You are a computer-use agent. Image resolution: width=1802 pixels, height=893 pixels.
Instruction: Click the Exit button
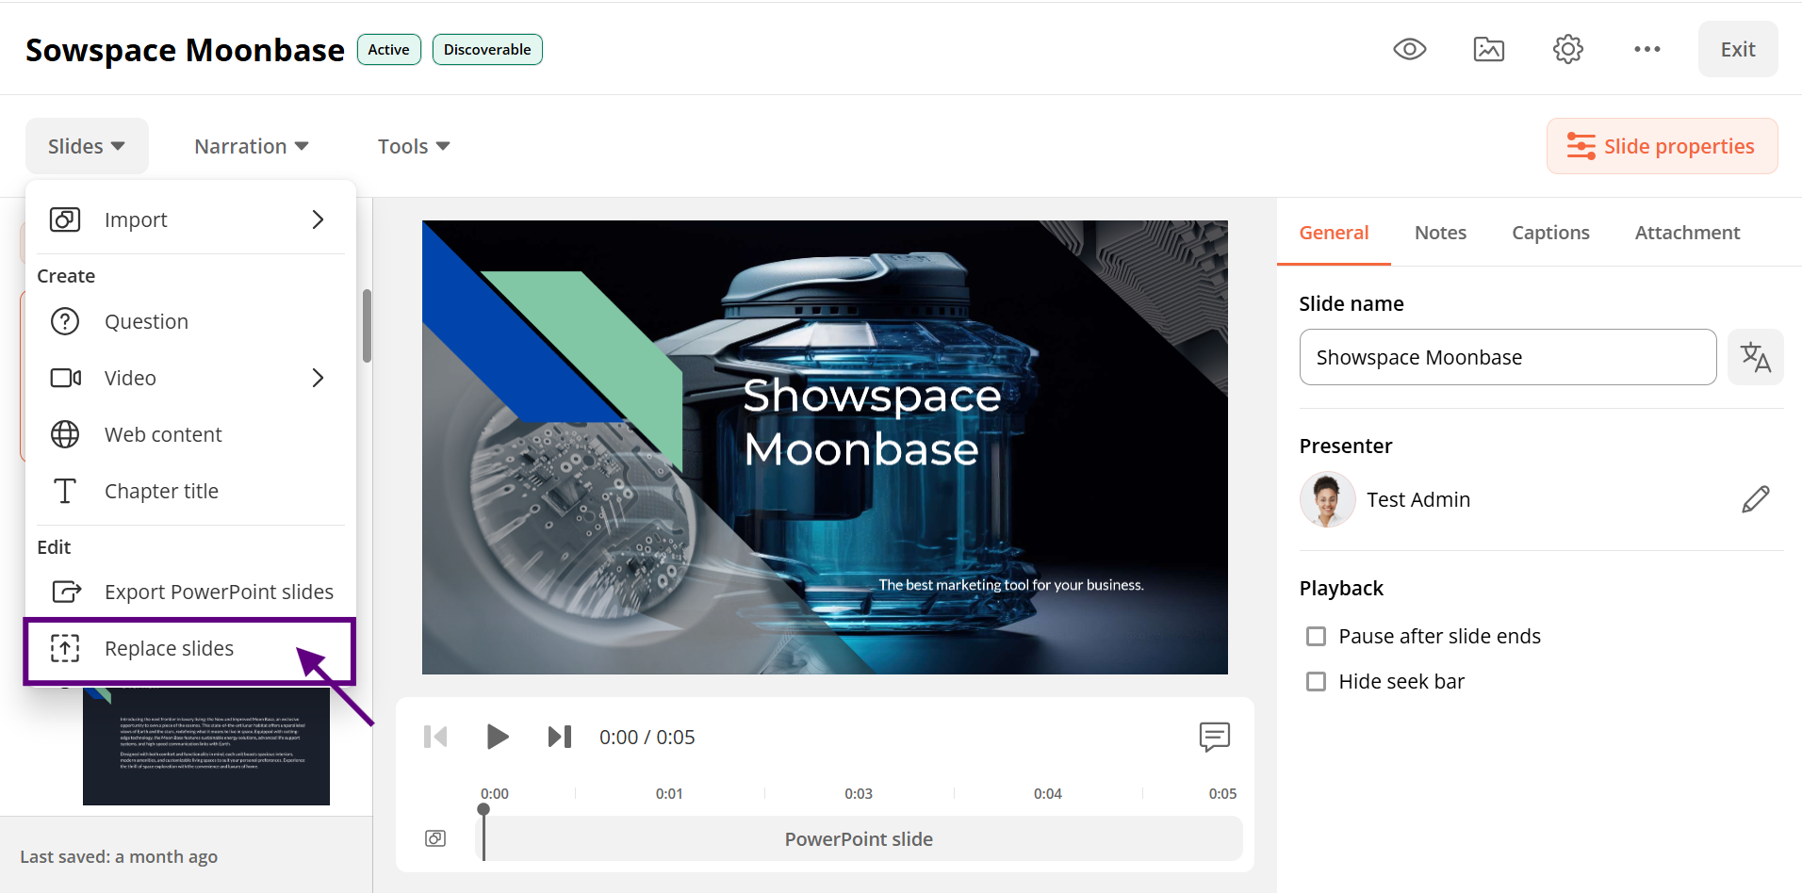1737,49
